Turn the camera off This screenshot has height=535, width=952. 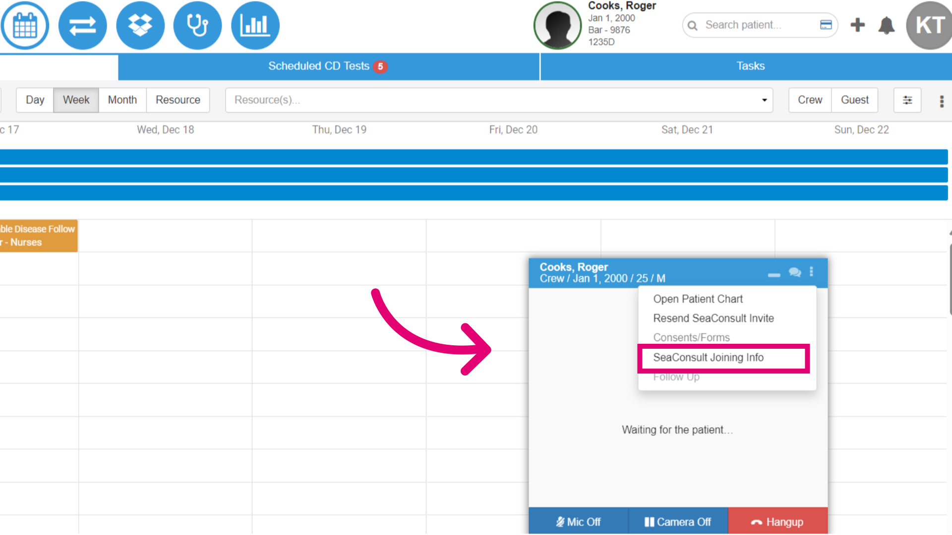(x=678, y=522)
